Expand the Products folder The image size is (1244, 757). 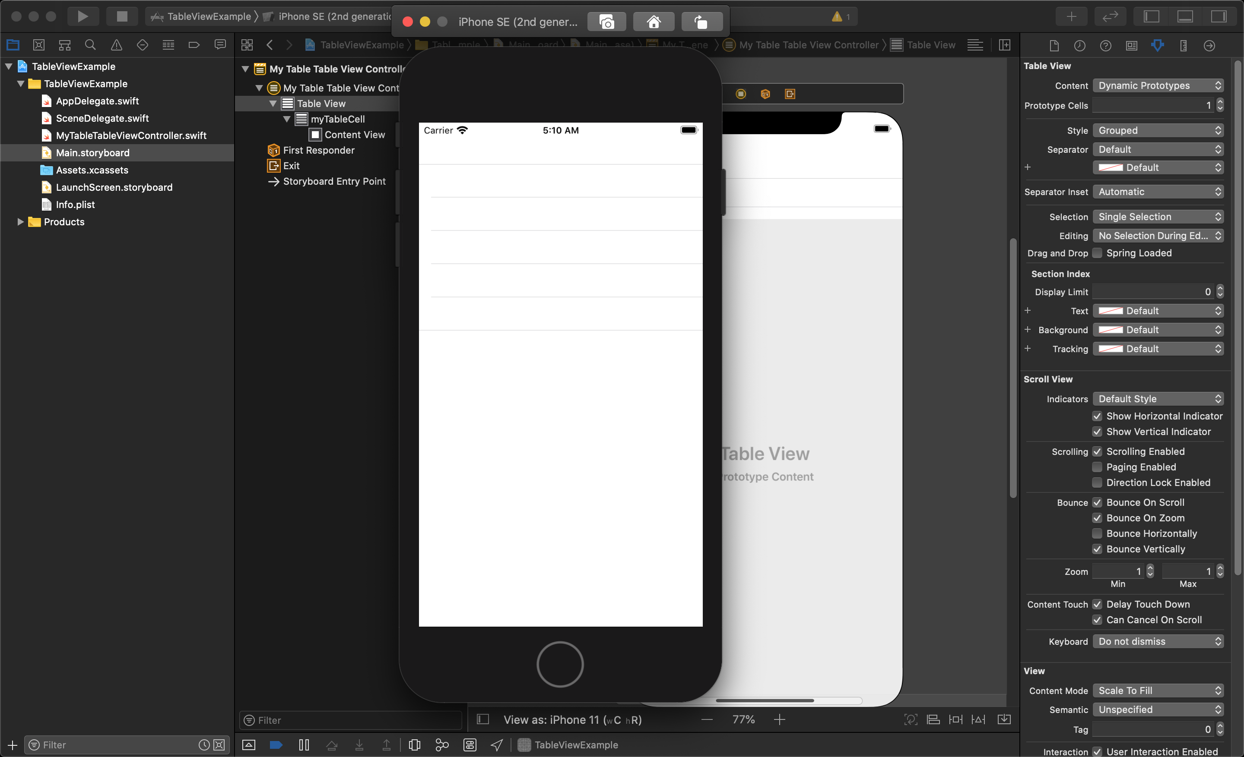pyautogui.click(x=20, y=222)
